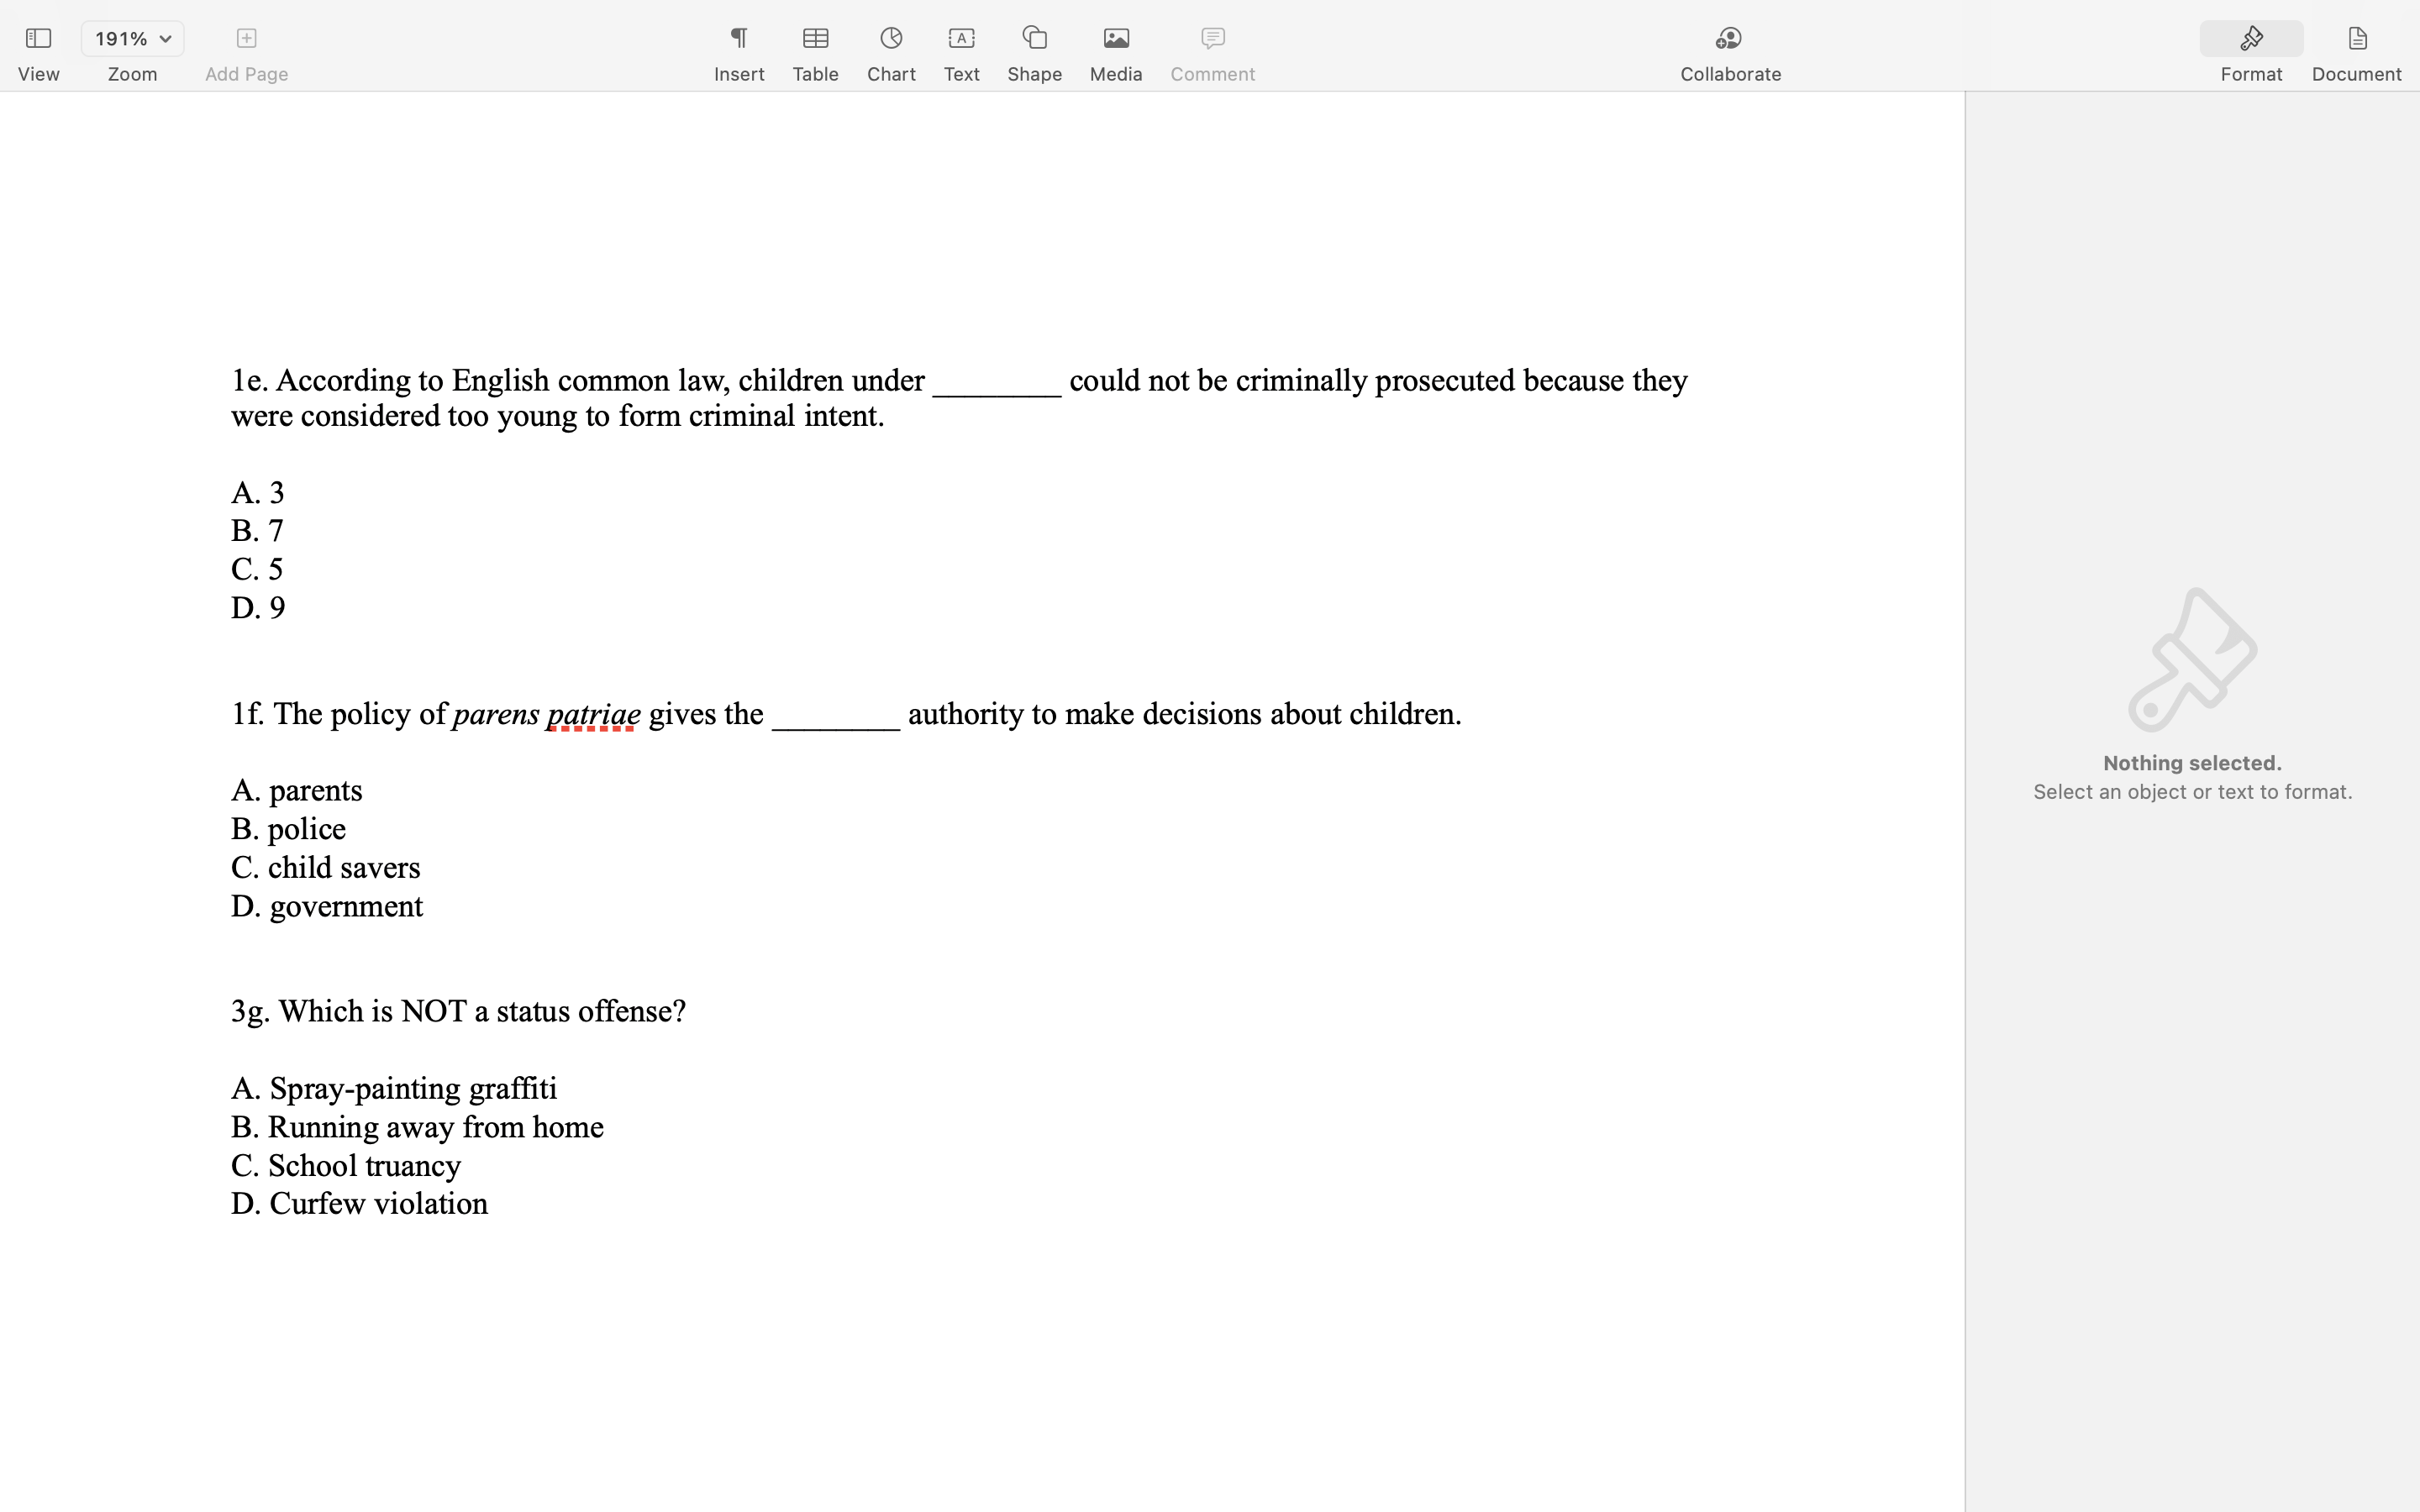Click the Comment toolbar icon

pos(1212,39)
